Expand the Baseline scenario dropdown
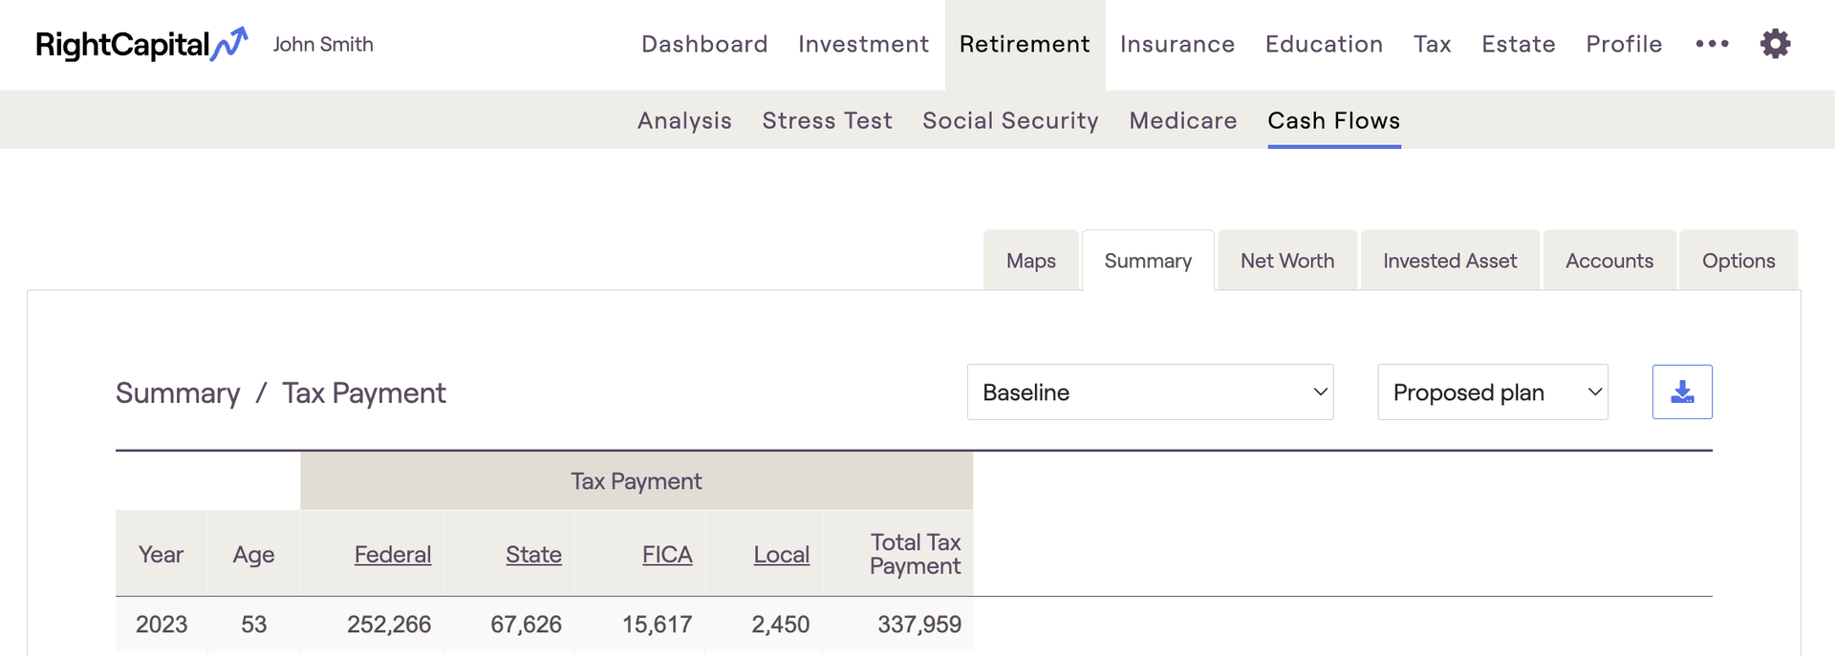 pos(1150,392)
